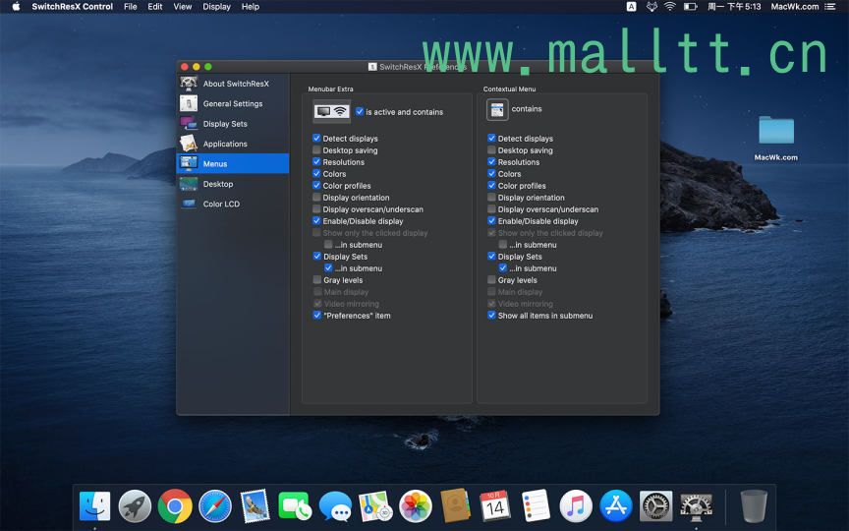Screen dimensions: 849x531
Task: Open the Desktop sidebar icon
Action: pos(189,184)
